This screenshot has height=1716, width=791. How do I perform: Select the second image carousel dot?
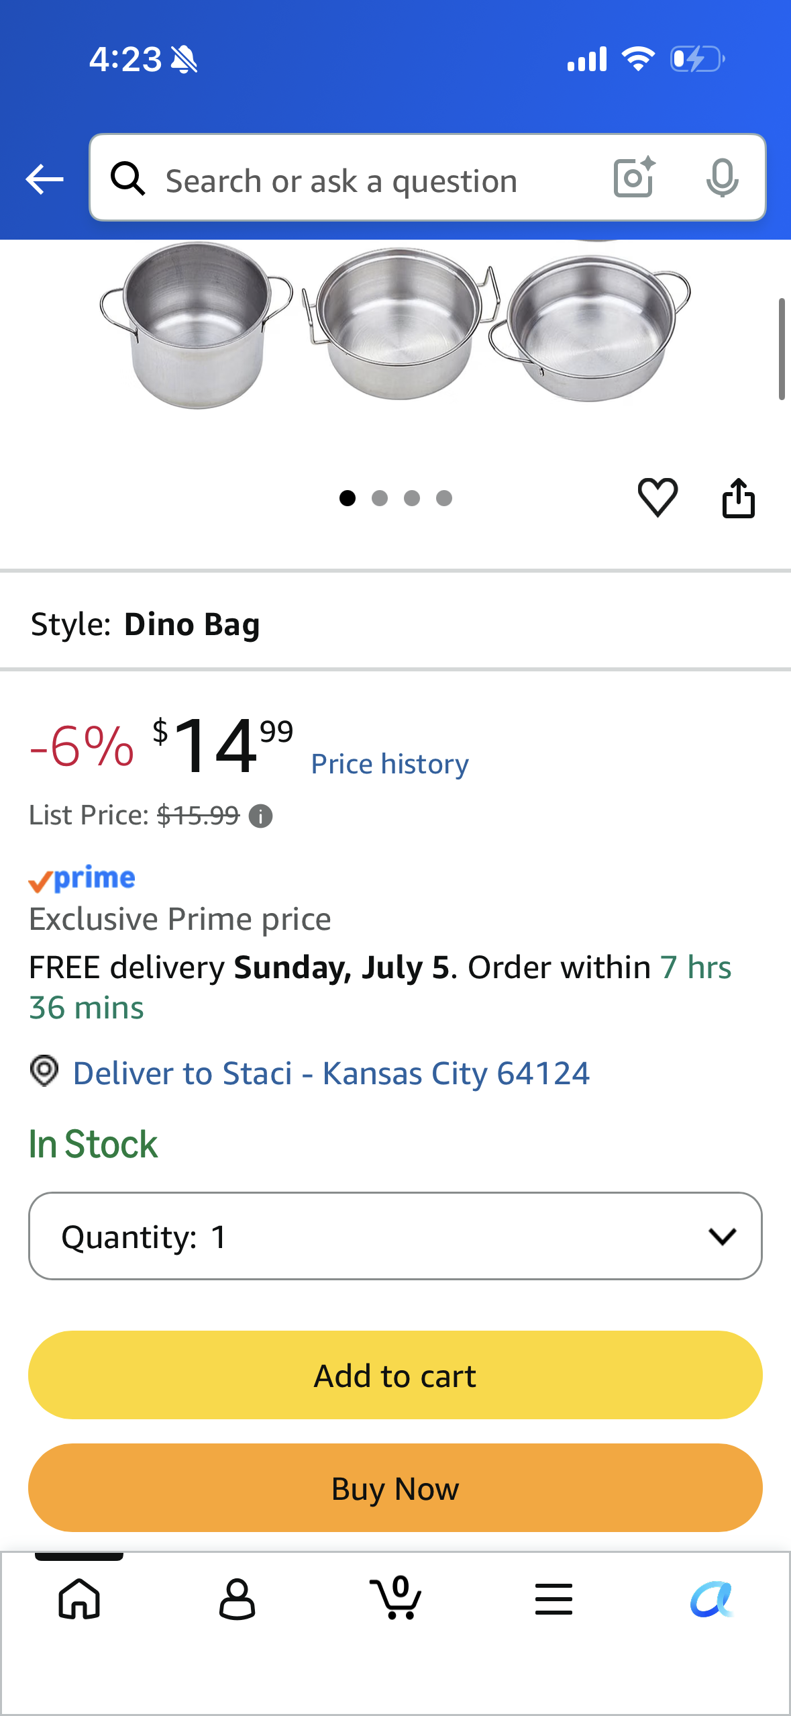[x=380, y=498]
